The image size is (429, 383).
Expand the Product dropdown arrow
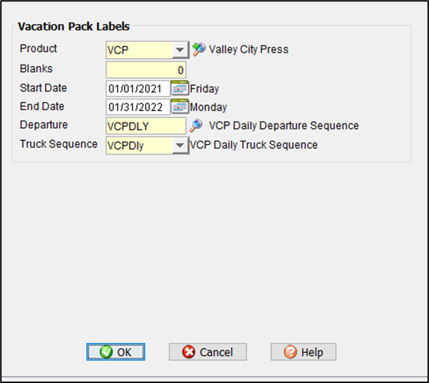click(179, 50)
